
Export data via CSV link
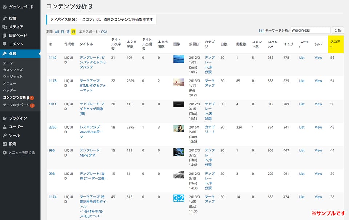[104, 32]
